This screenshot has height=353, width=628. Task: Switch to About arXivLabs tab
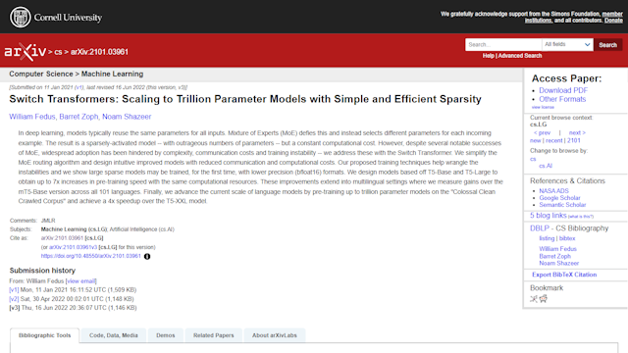pos(275,335)
